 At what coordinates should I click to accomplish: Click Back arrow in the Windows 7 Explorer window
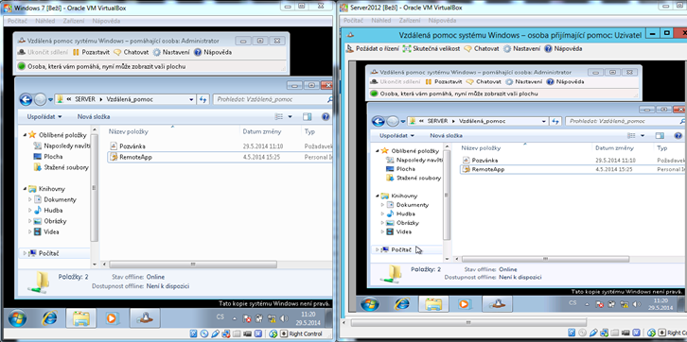click(26, 100)
